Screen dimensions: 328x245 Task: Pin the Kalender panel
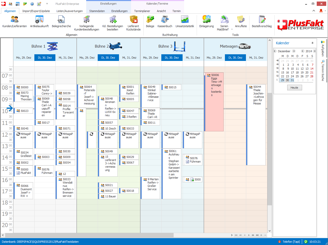coord(312,43)
